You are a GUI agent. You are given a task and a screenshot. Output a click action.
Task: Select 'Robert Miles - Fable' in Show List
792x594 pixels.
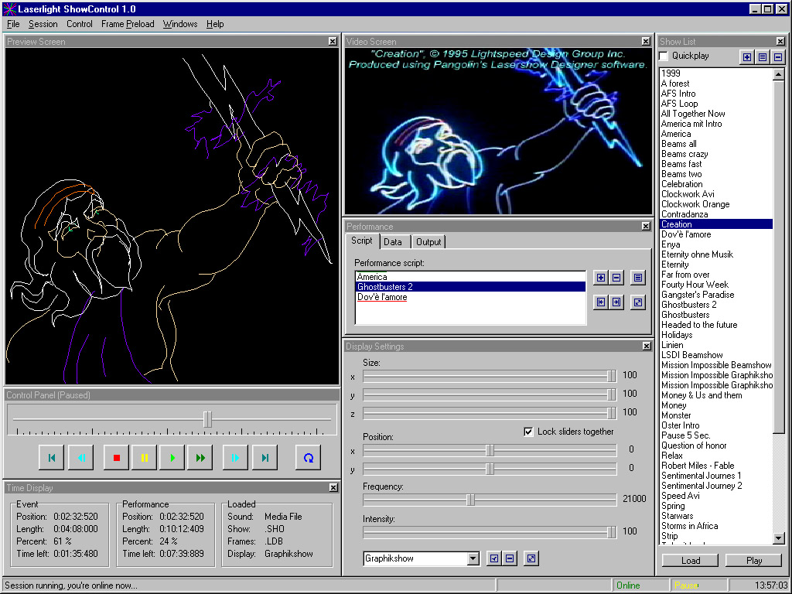[716, 466]
